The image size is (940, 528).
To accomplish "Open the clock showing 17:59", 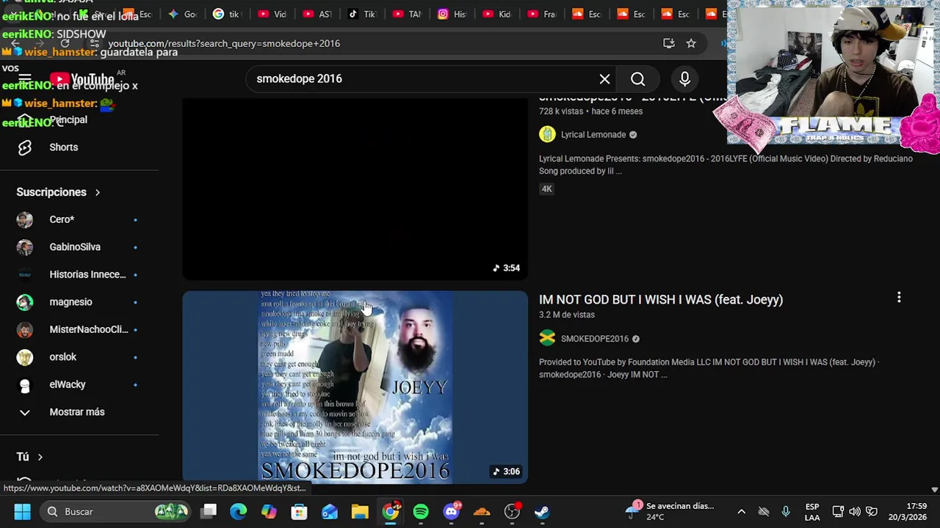I will tap(908, 512).
